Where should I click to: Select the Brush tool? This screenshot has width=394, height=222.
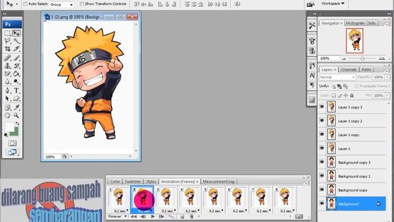pos(17,58)
